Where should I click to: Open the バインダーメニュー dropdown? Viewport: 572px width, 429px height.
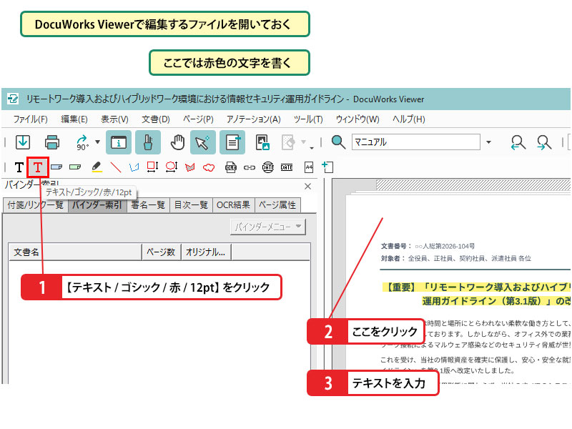(x=267, y=227)
